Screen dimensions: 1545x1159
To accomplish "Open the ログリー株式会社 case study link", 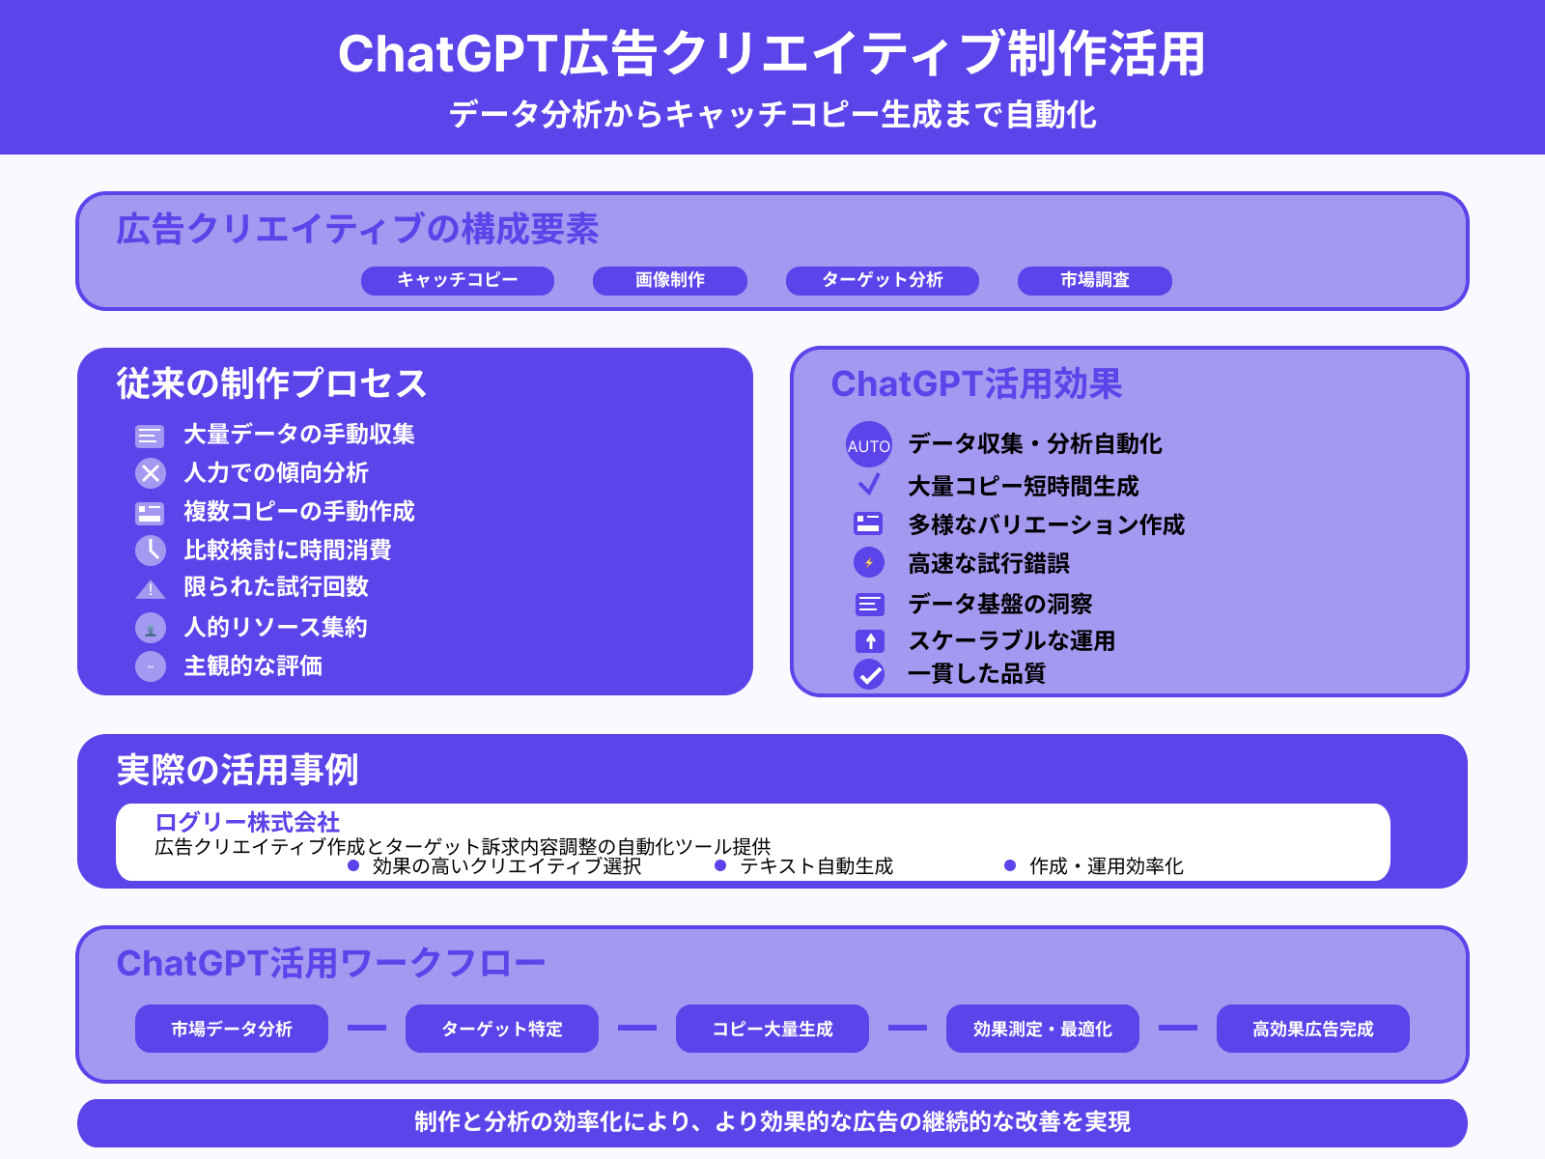I will point(247,824).
